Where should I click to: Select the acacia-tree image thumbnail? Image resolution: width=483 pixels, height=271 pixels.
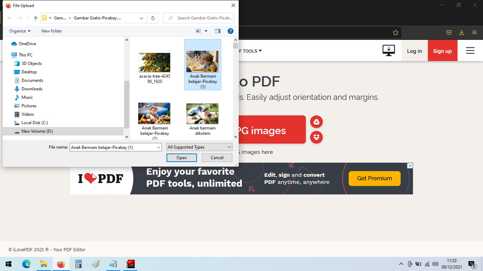154,62
